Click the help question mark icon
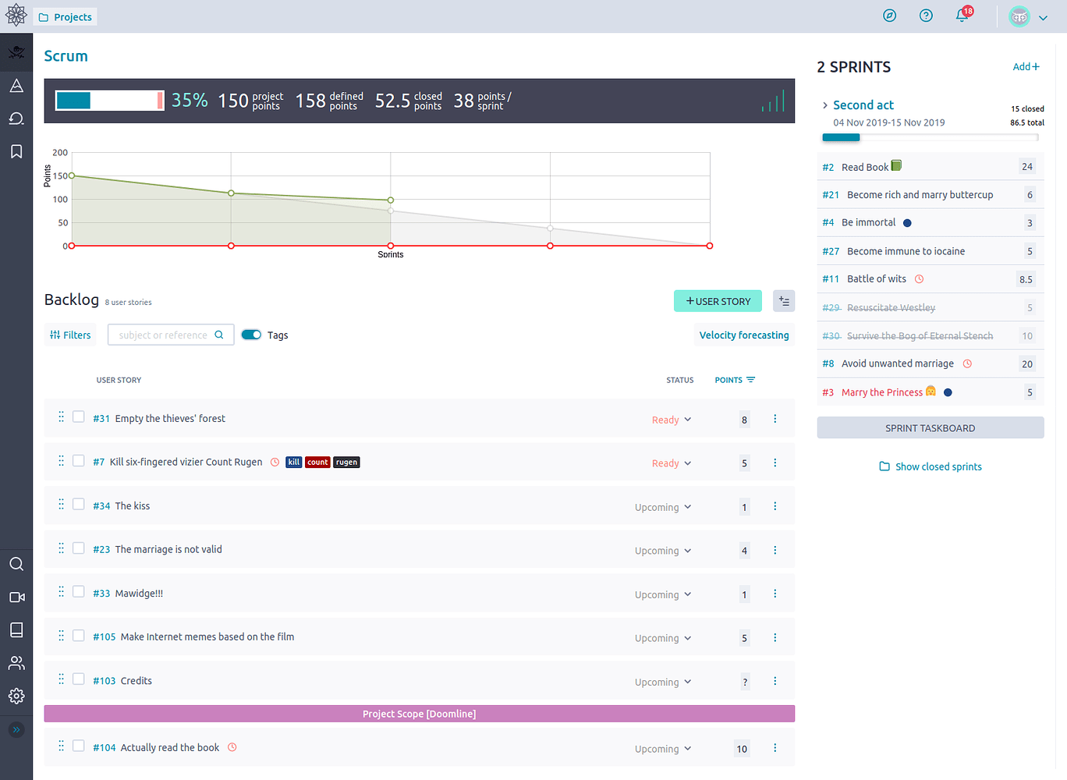 click(926, 16)
